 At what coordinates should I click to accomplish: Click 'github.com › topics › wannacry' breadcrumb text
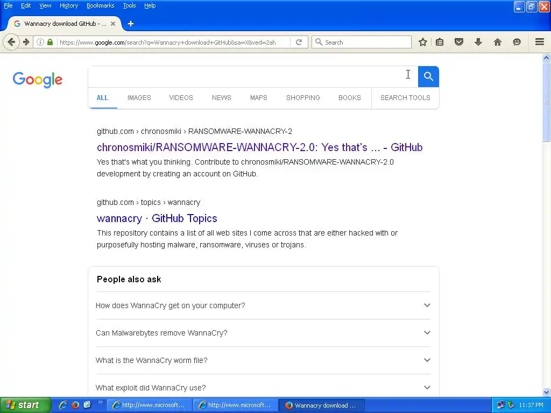[149, 202]
